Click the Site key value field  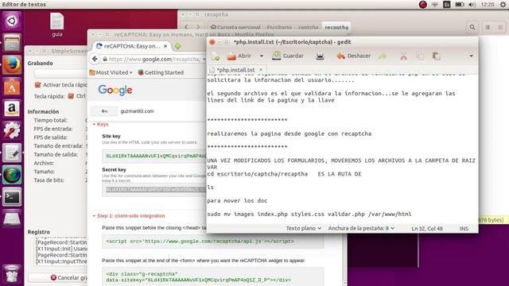pyautogui.click(x=154, y=156)
